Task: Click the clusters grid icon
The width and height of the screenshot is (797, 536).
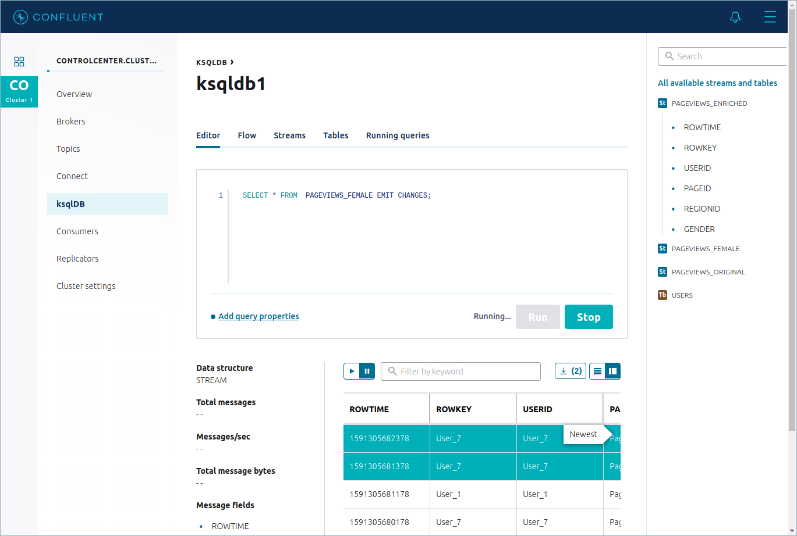Action: click(x=19, y=61)
